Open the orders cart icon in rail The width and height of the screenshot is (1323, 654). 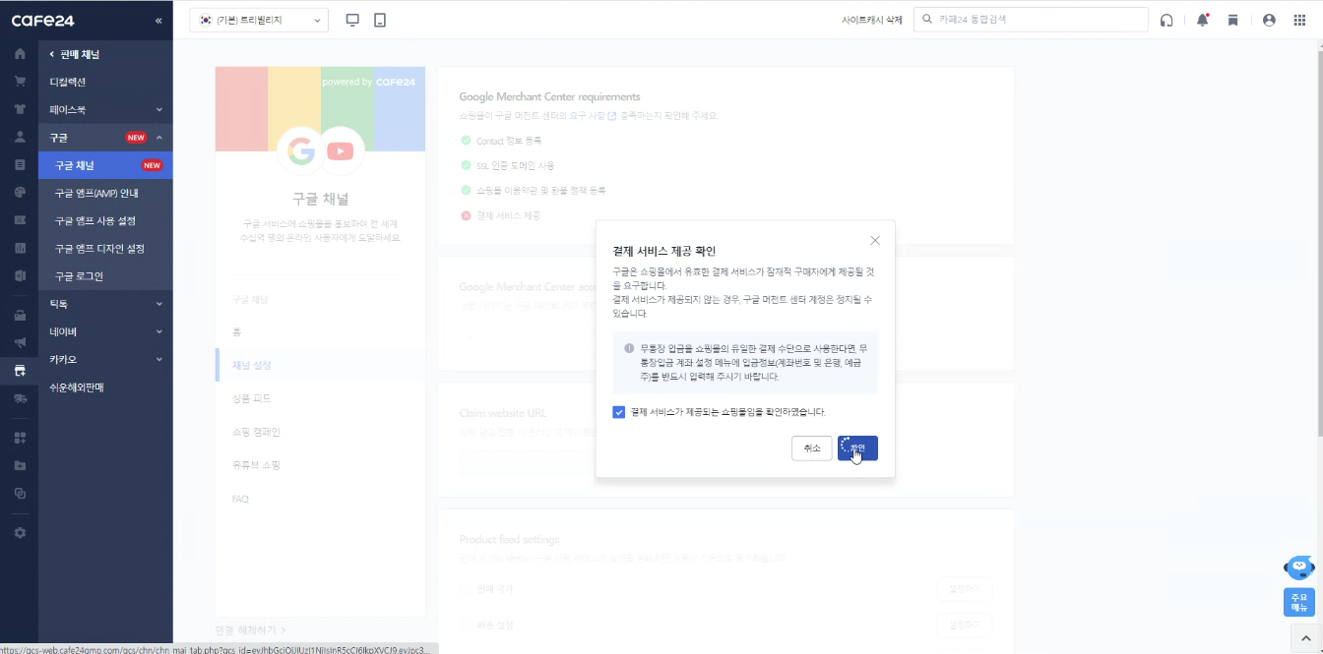(x=20, y=81)
